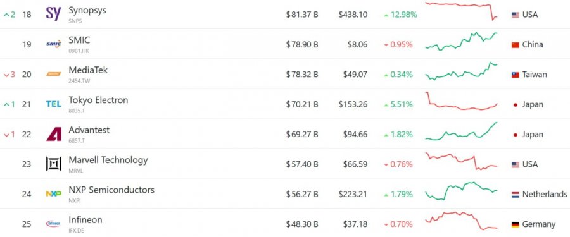Image resolution: width=570 pixels, height=237 pixels.
Task: Open the Synopsys company link
Action: pyautogui.click(x=87, y=10)
